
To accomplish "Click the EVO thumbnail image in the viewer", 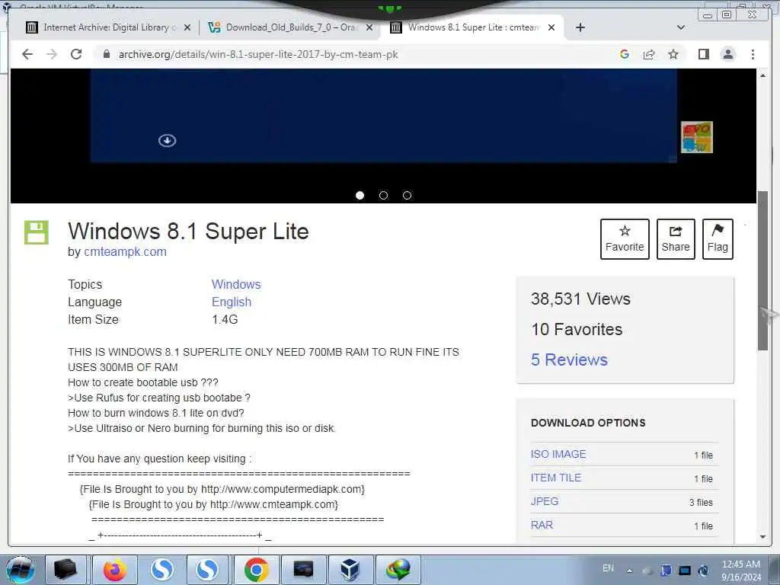I will pos(696,137).
